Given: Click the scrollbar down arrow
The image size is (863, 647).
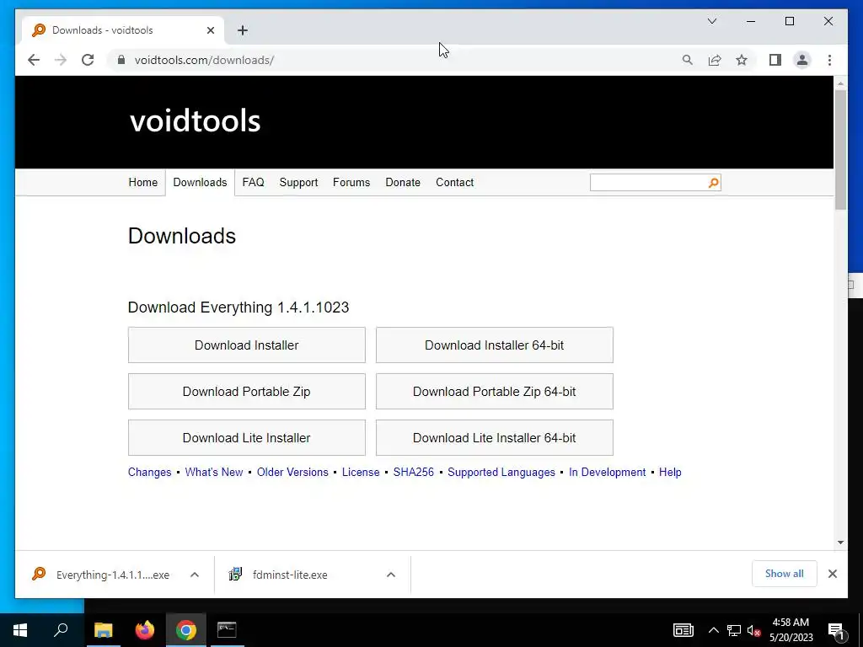Looking at the screenshot, I should pyautogui.click(x=840, y=543).
